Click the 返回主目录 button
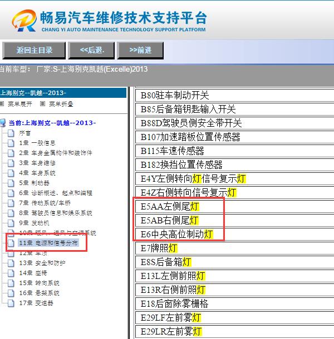This screenshot has height=339, width=334. 34,51
